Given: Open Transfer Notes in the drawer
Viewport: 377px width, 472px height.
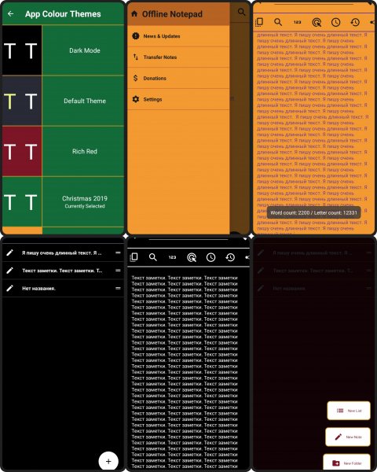Looking at the screenshot, I should point(178,57).
